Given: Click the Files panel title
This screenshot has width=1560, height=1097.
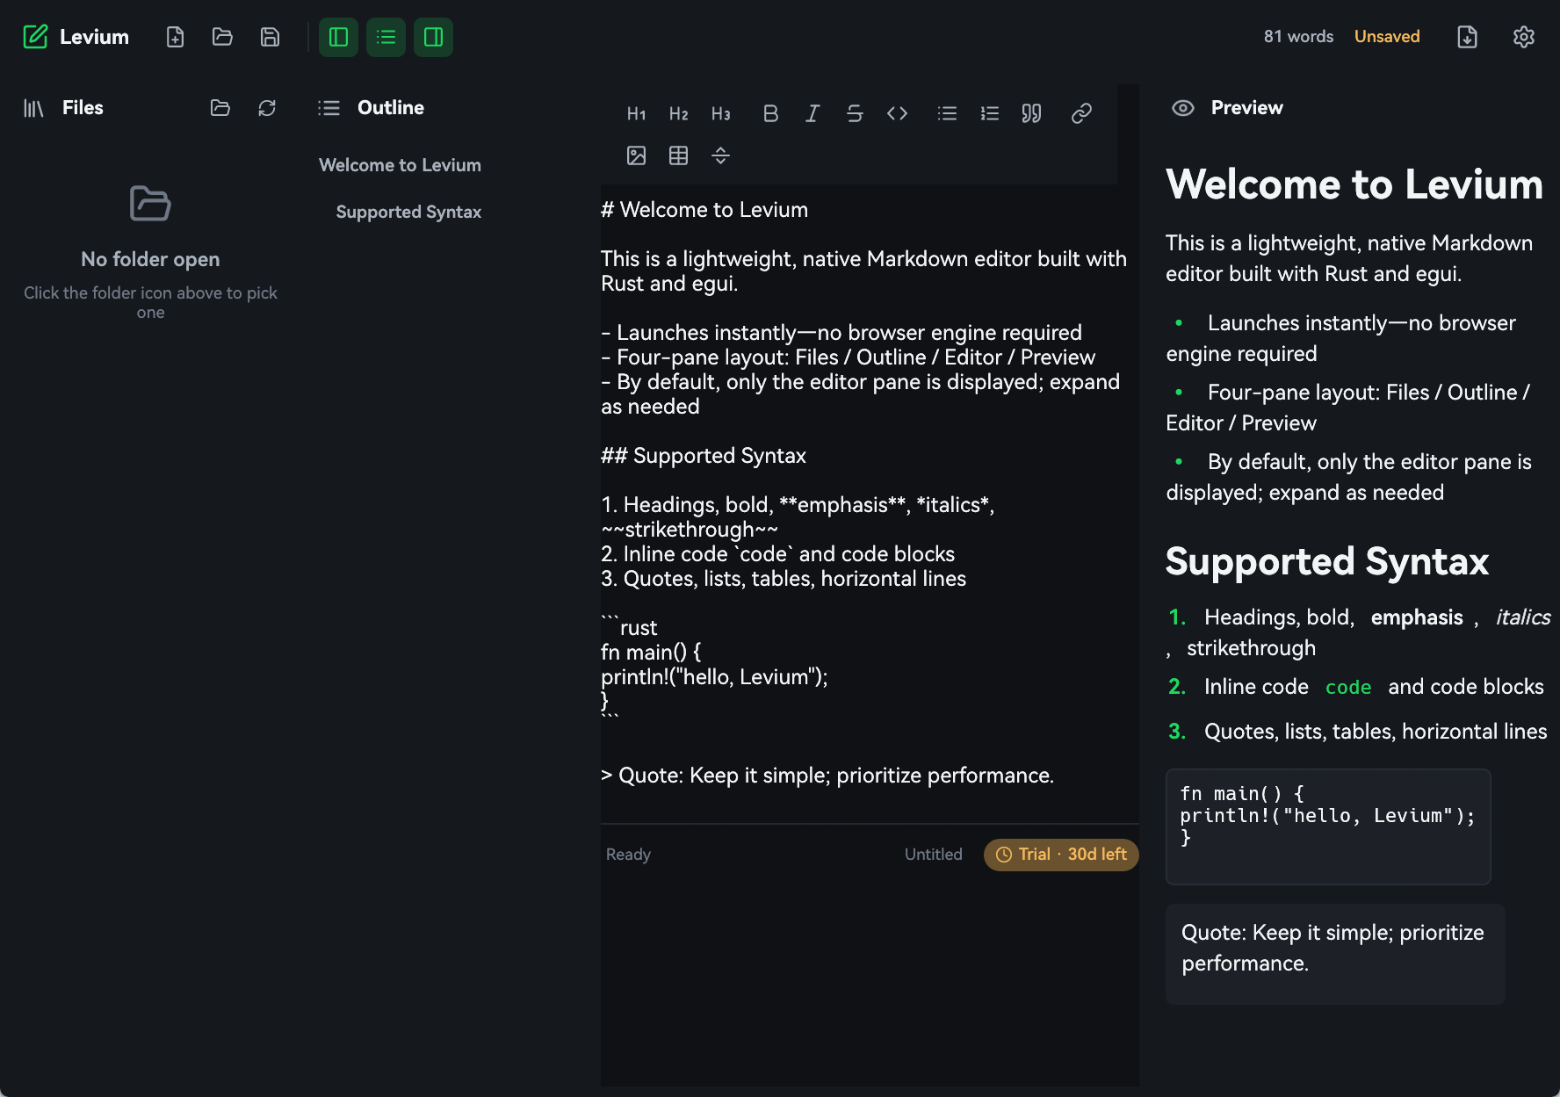Looking at the screenshot, I should coord(83,108).
